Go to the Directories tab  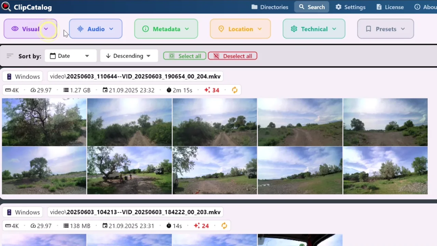pos(270,7)
